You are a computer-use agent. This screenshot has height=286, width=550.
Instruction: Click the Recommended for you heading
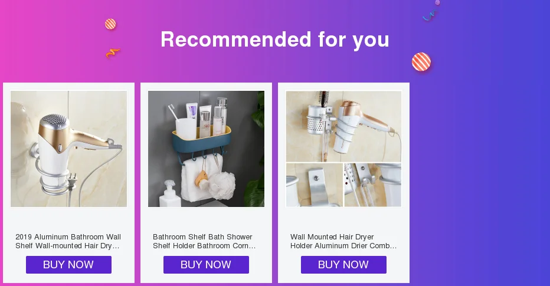click(275, 40)
